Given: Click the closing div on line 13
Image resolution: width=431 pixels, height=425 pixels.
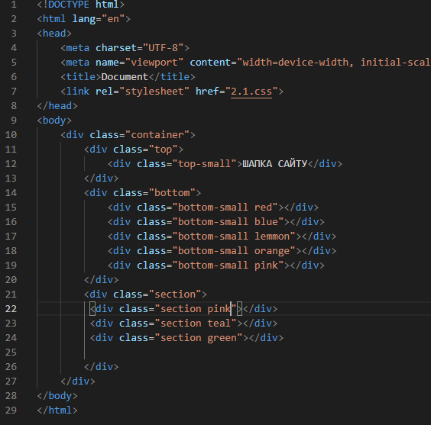Looking at the screenshot, I should click(x=102, y=179).
